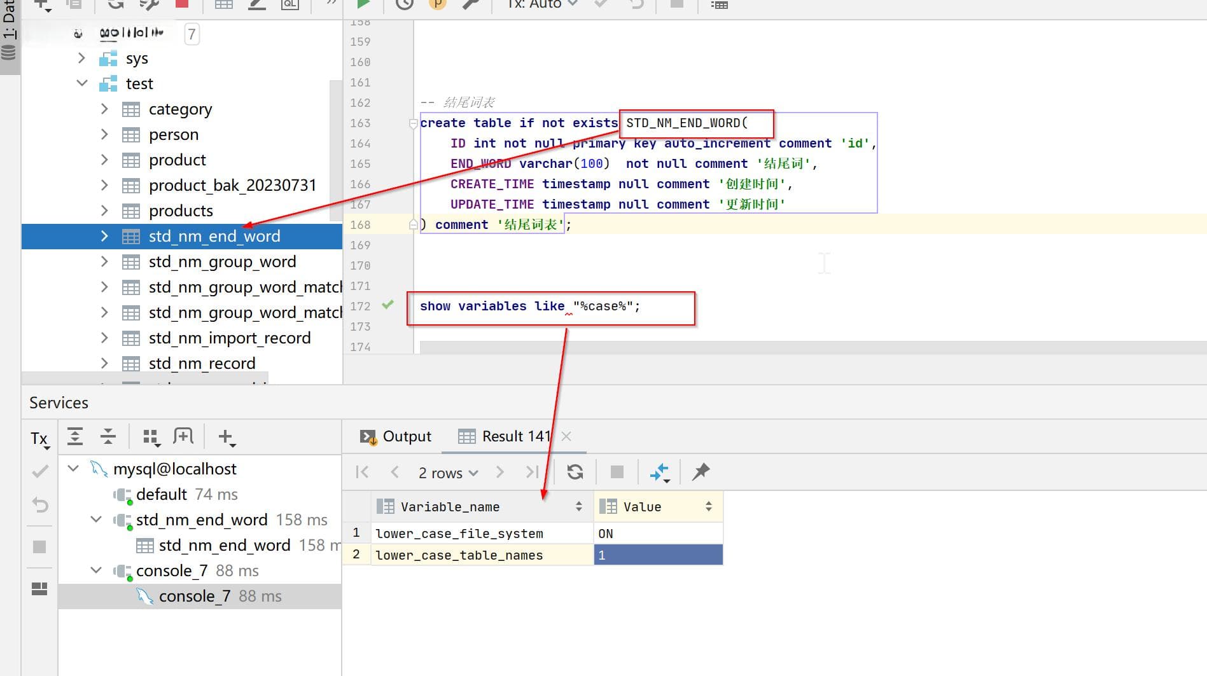The image size is (1207, 676).
Task: Select the products table in database tree
Action: (181, 210)
